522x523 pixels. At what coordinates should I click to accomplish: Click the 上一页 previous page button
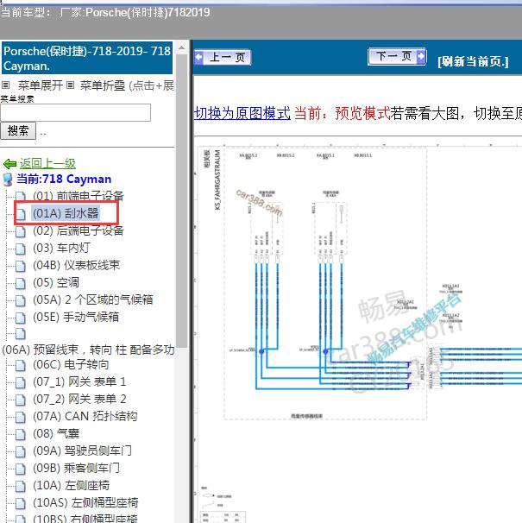(223, 57)
